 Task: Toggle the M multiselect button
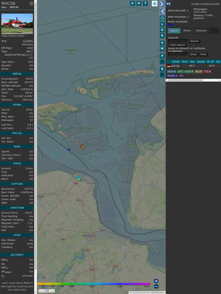coord(162,49)
